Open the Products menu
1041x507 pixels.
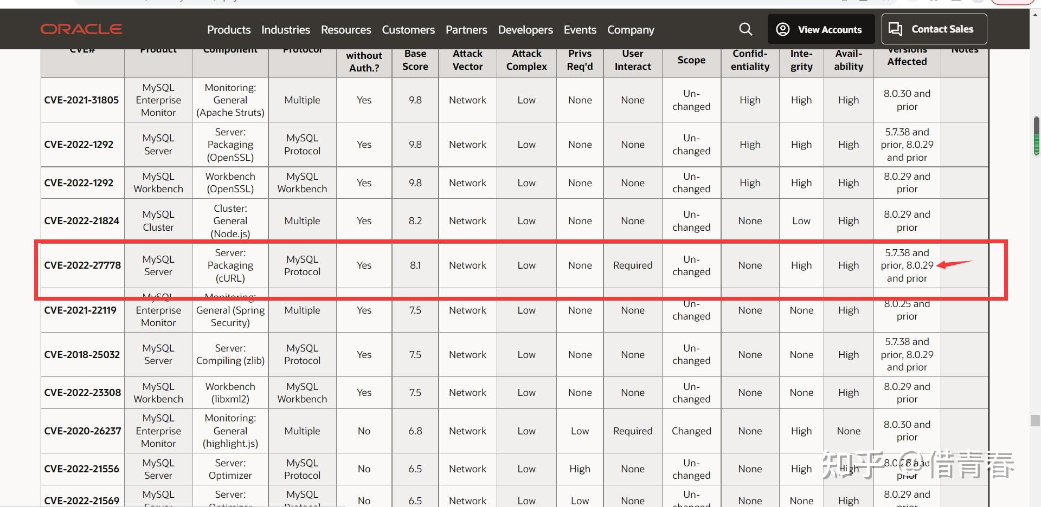coord(229,30)
